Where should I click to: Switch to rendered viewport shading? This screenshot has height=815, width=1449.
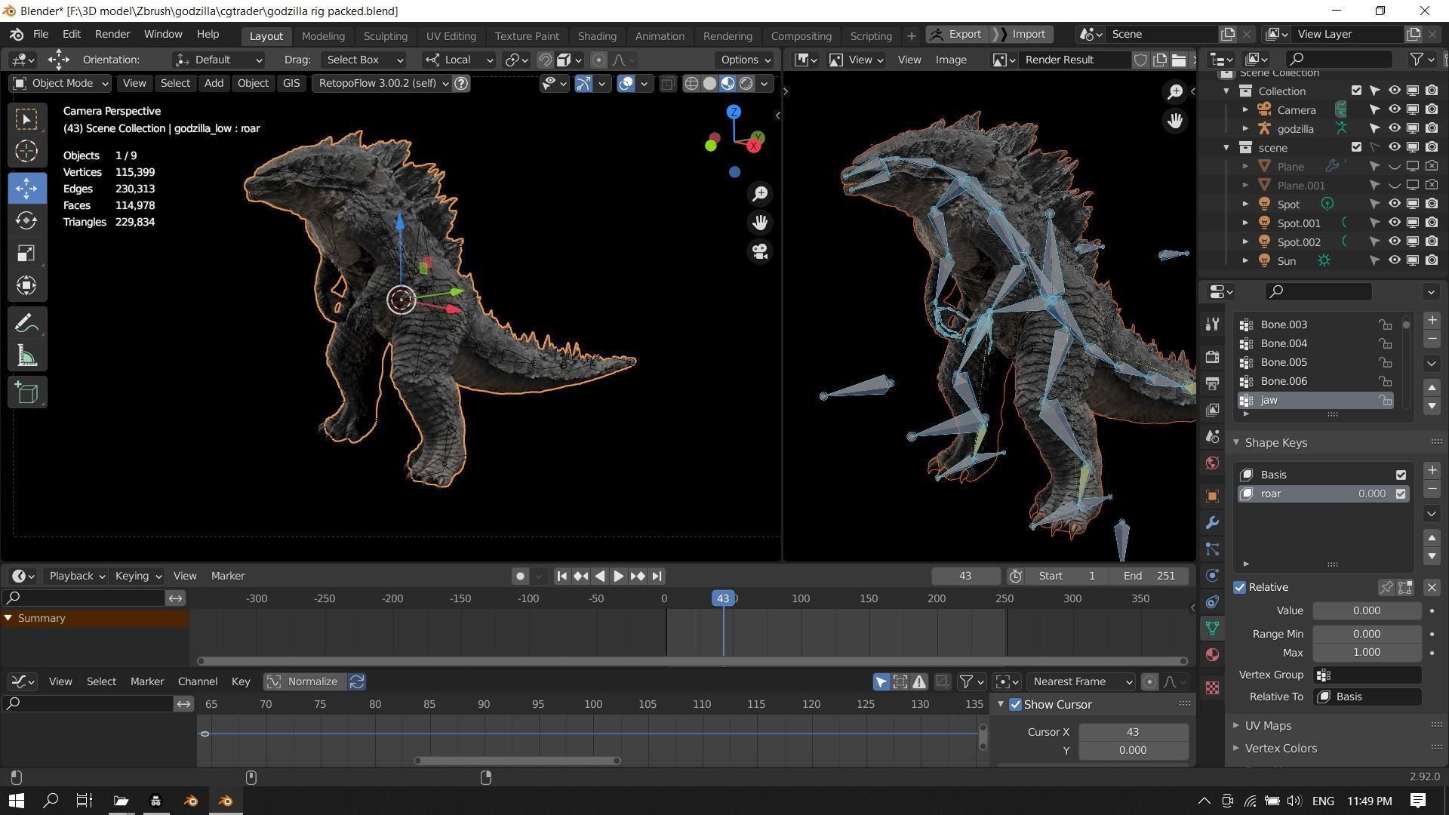[746, 83]
